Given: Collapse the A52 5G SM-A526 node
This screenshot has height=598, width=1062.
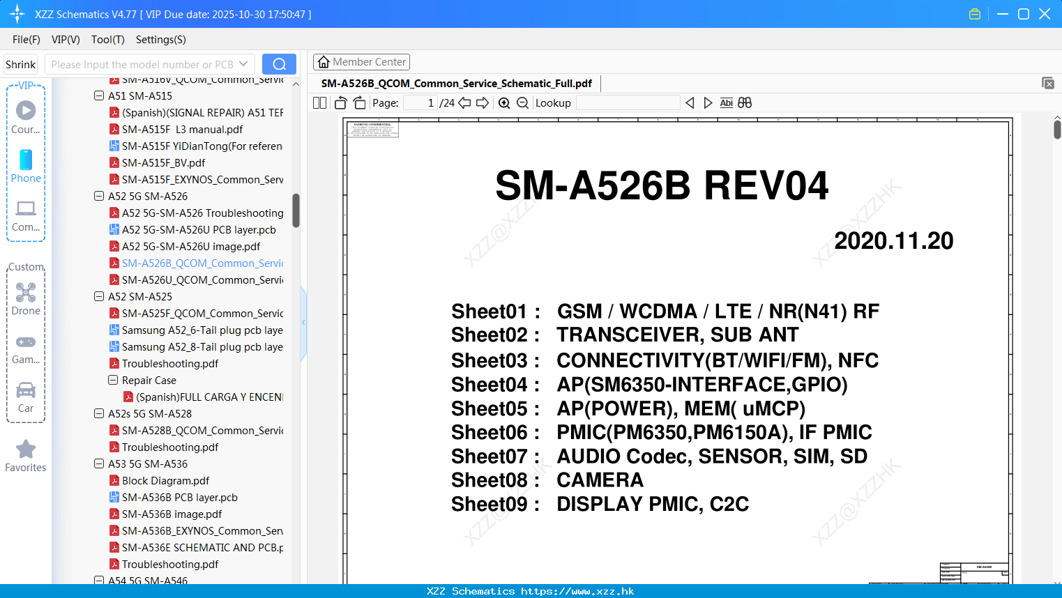Looking at the screenshot, I should 99,196.
